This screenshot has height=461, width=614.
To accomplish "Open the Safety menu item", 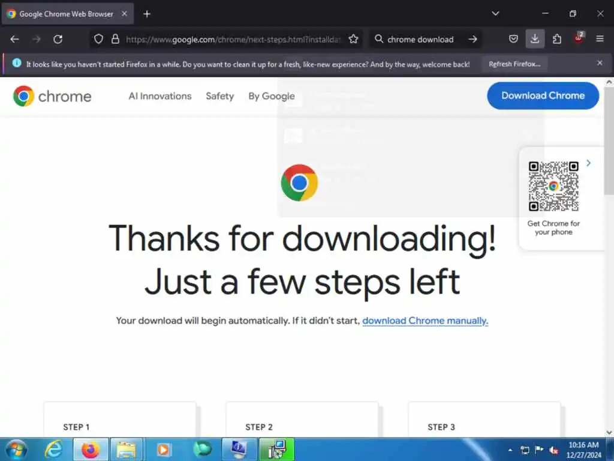I will (219, 96).
